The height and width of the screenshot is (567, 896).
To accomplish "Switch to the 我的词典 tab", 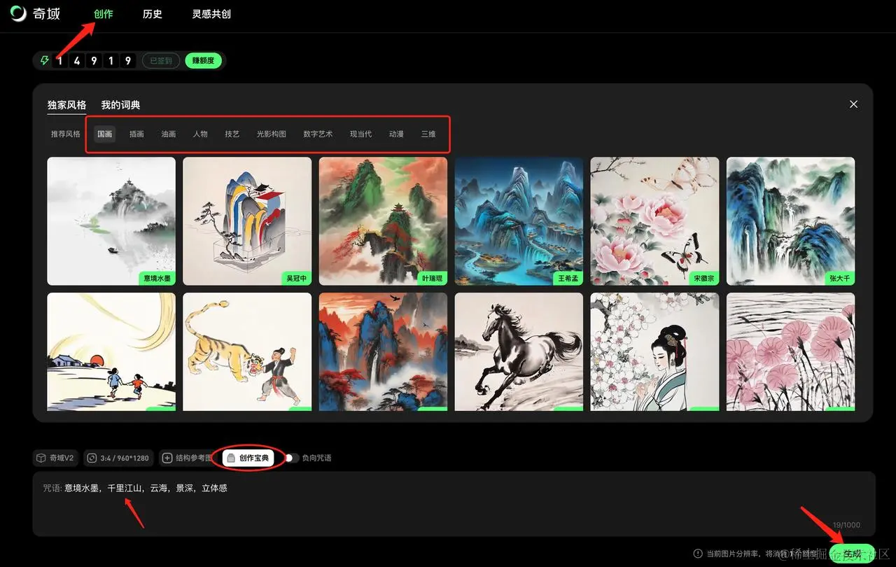I will tap(120, 105).
